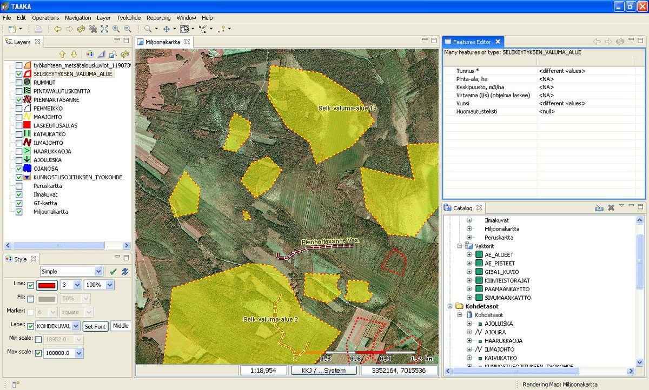
Task: Click Zoom to extent toolbar icon
Action: point(104,29)
